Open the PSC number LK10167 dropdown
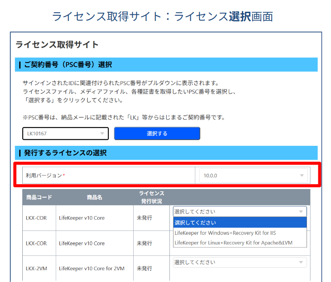331x282 pixels. (66, 134)
